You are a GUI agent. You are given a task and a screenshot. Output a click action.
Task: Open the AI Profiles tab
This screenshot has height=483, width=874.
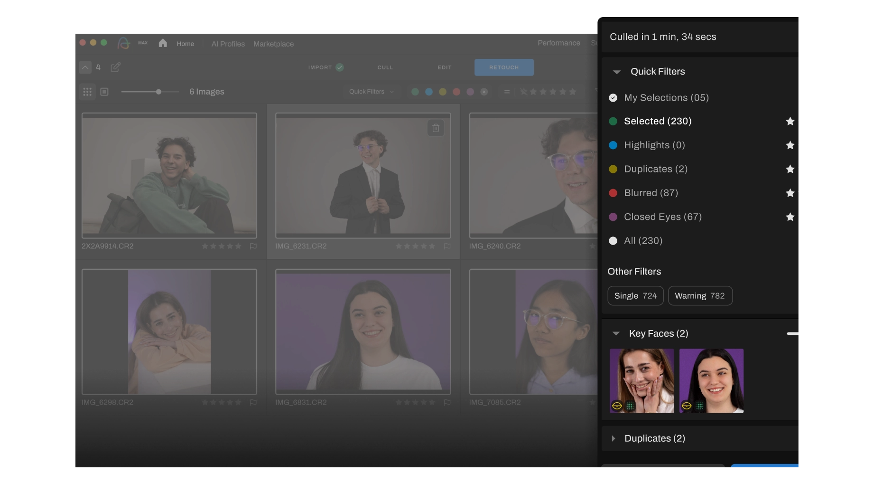tap(228, 44)
